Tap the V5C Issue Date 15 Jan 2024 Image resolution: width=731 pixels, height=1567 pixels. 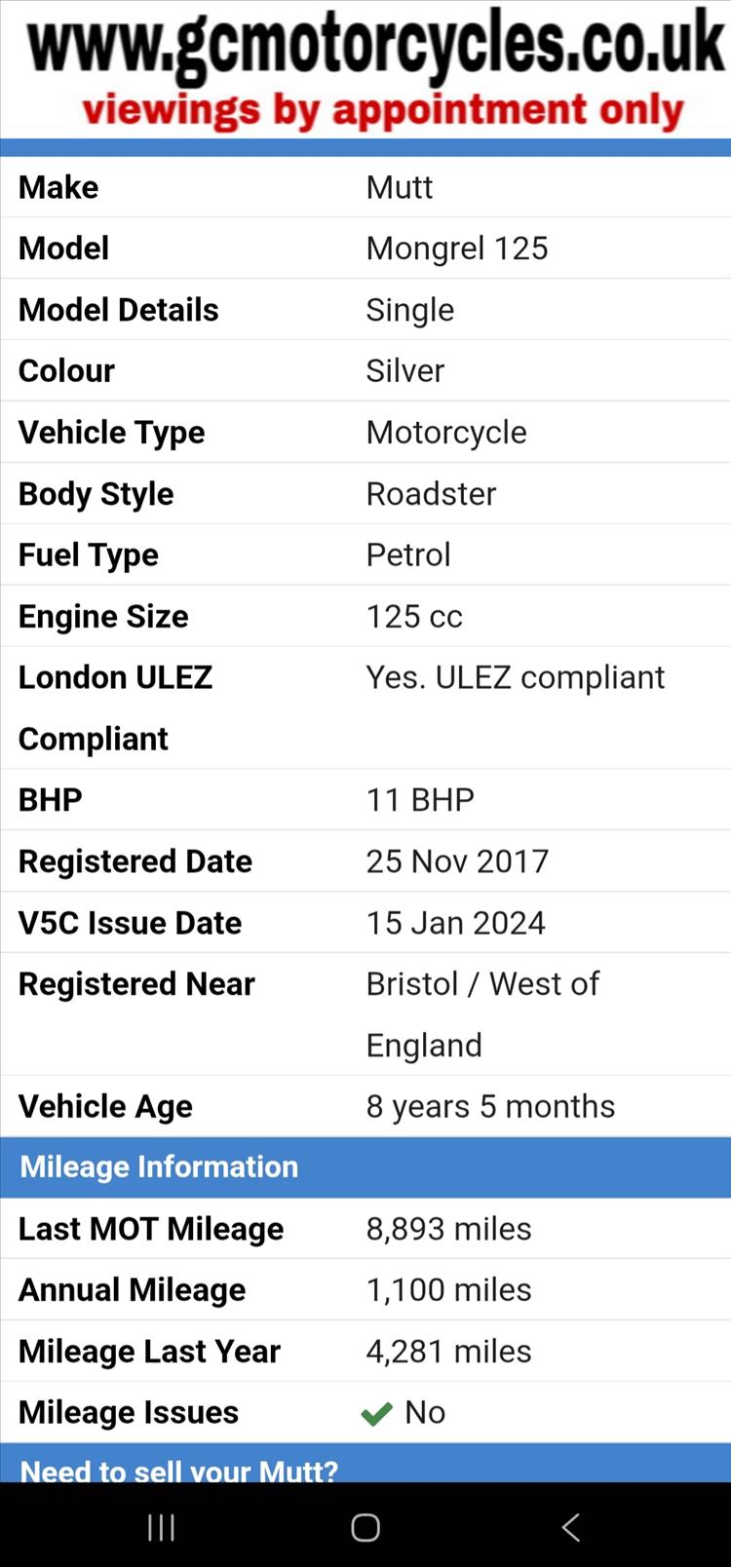pyautogui.click(x=456, y=923)
